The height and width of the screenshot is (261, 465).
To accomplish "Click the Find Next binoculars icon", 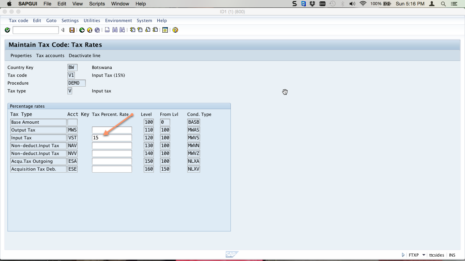I will pyautogui.click(x=122, y=30).
